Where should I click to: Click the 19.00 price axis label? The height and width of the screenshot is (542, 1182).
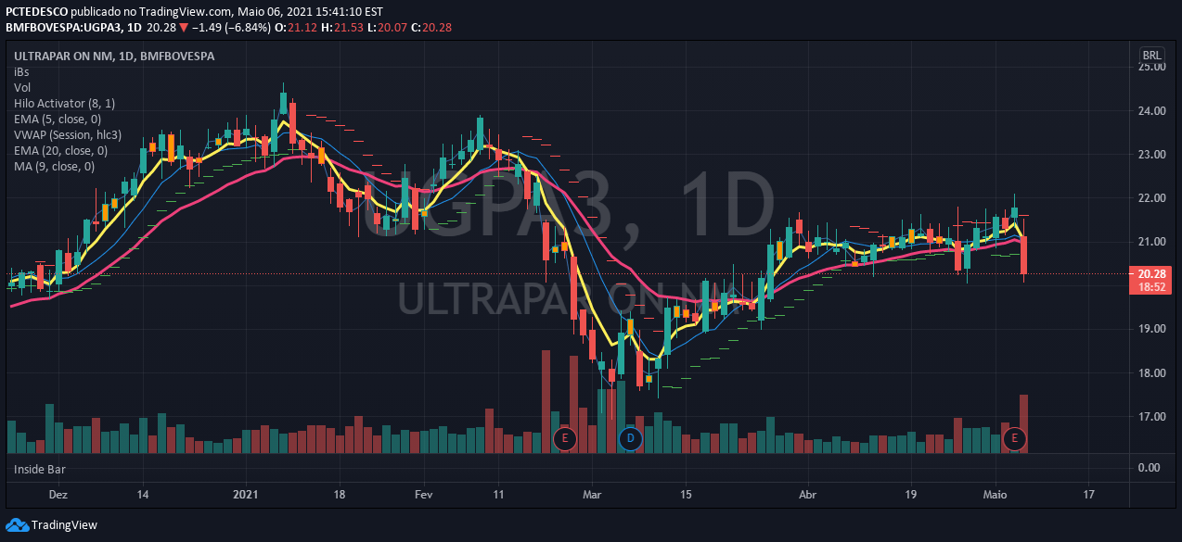pos(1151,329)
